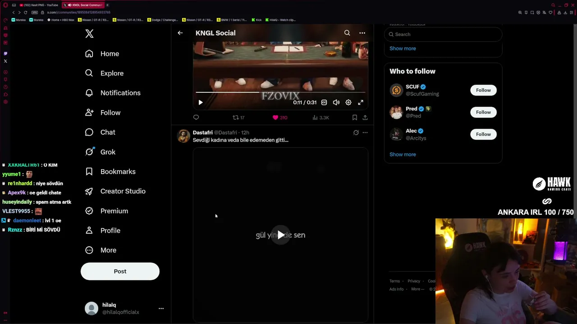Open hilalq account options menu
Viewport: 577px width, 324px height.
pyautogui.click(x=161, y=308)
